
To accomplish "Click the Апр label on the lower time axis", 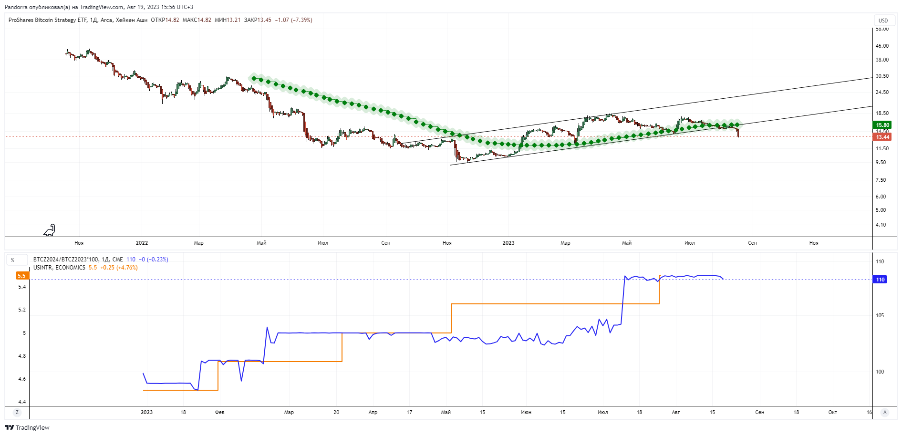I will 373,412.
